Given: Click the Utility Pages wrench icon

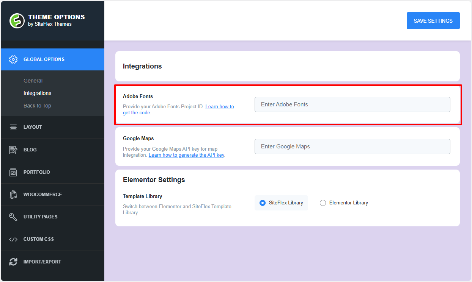Looking at the screenshot, I should pyautogui.click(x=13, y=217).
